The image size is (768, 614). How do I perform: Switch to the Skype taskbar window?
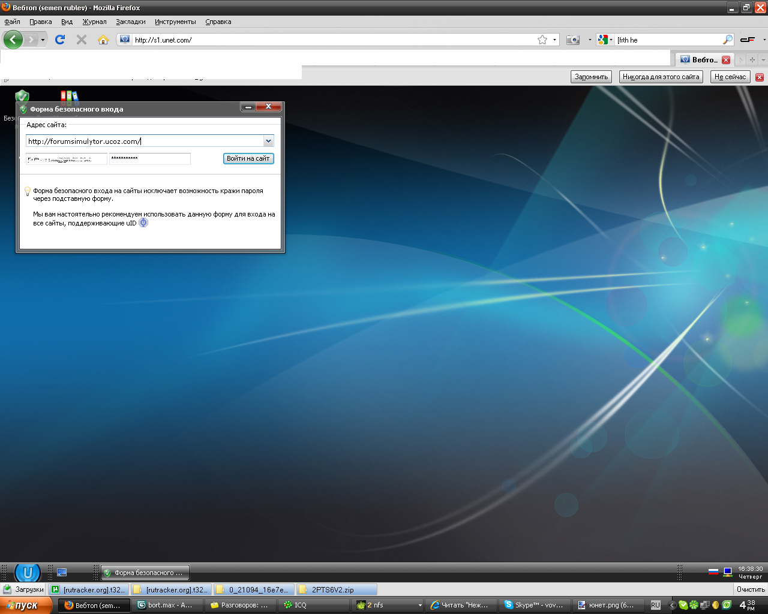(x=535, y=606)
